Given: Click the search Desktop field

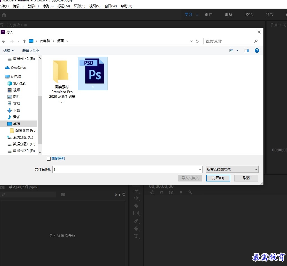Looking at the screenshot, I should click(232, 41).
